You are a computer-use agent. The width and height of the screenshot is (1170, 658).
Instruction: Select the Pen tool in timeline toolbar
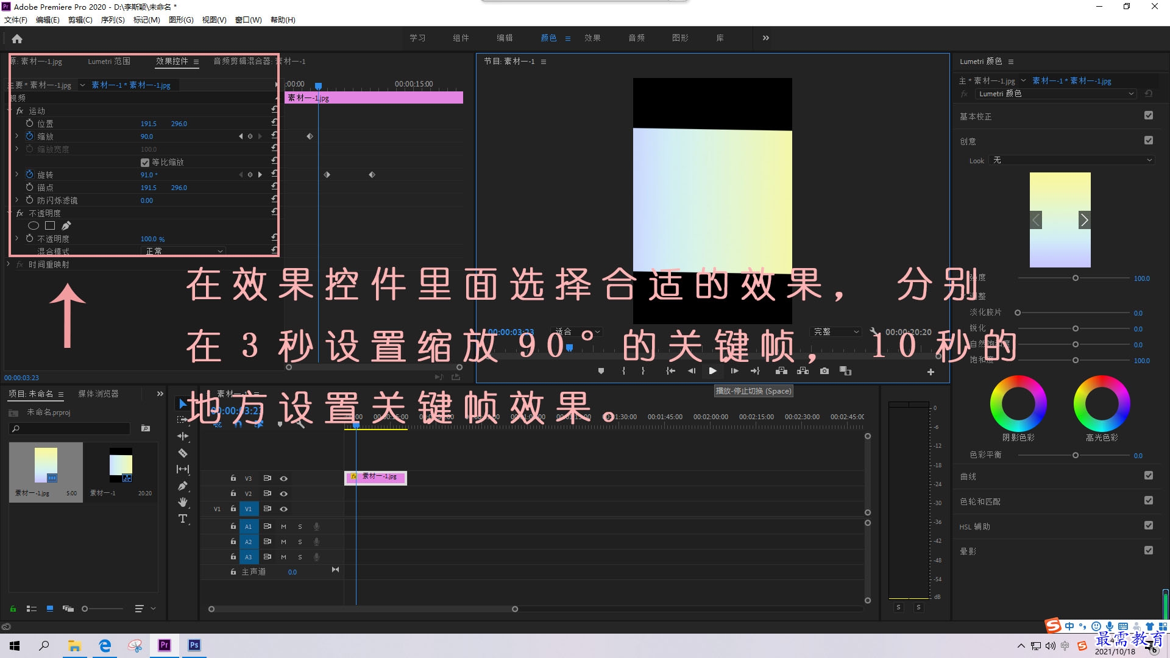[182, 486]
